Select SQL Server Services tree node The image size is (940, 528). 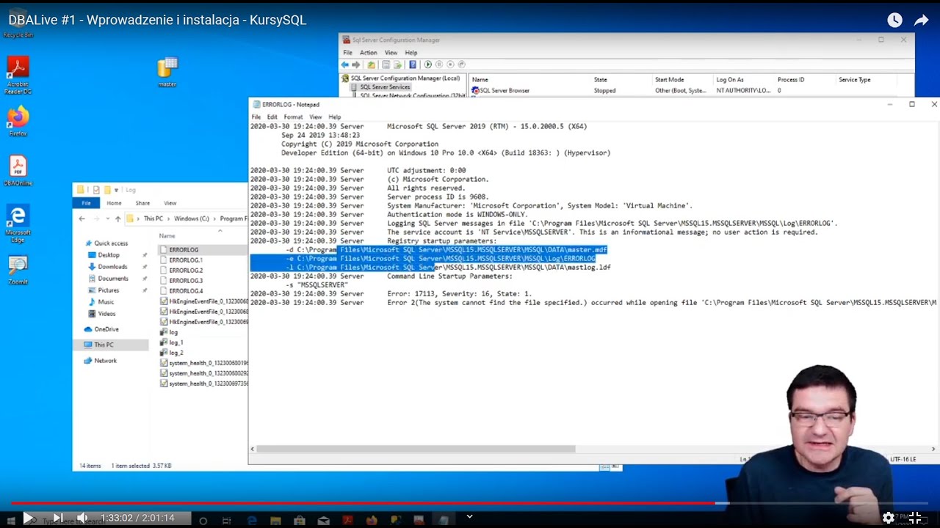pyautogui.click(x=379, y=87)
